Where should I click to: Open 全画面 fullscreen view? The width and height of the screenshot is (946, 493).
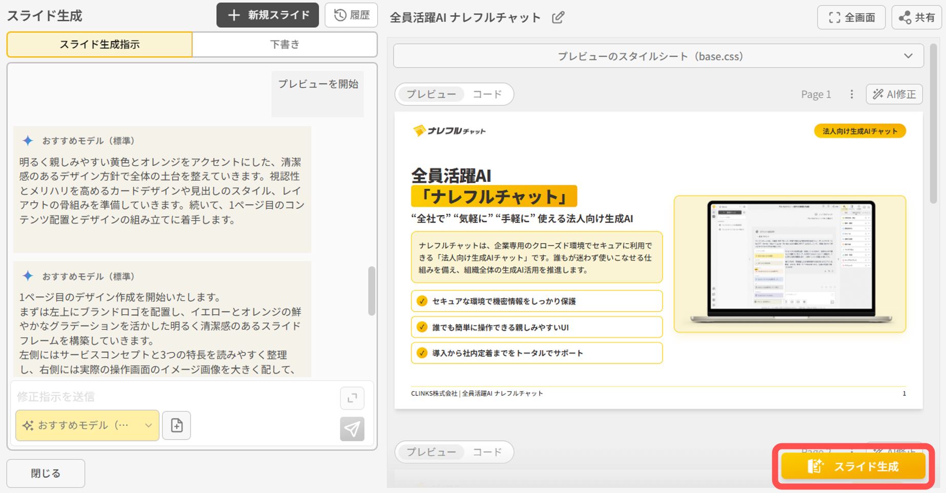click(851, 17)
